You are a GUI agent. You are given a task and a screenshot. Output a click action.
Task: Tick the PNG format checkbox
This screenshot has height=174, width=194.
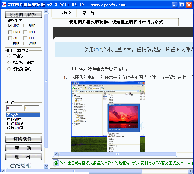[x=10, y=32]
